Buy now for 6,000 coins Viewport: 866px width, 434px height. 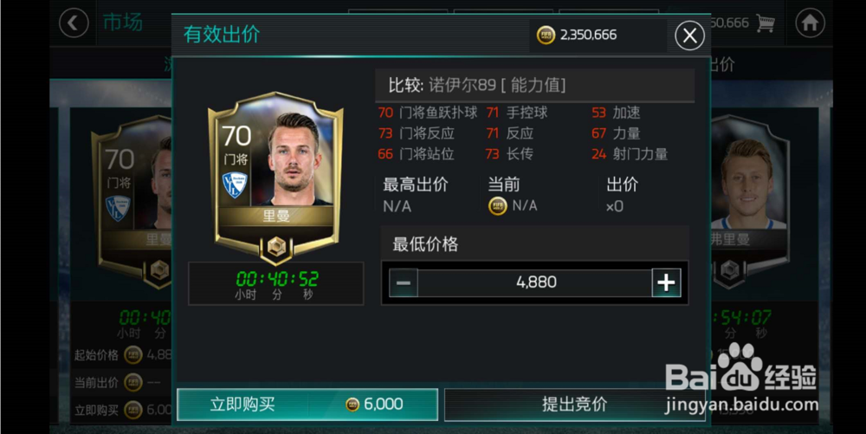(x=307, y=405)
